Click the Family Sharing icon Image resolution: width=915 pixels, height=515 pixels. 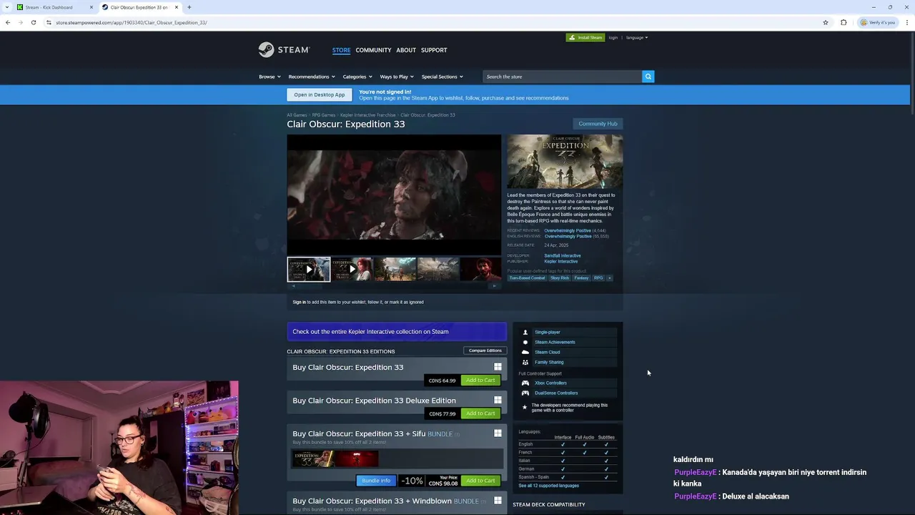(x=525, y=362)
